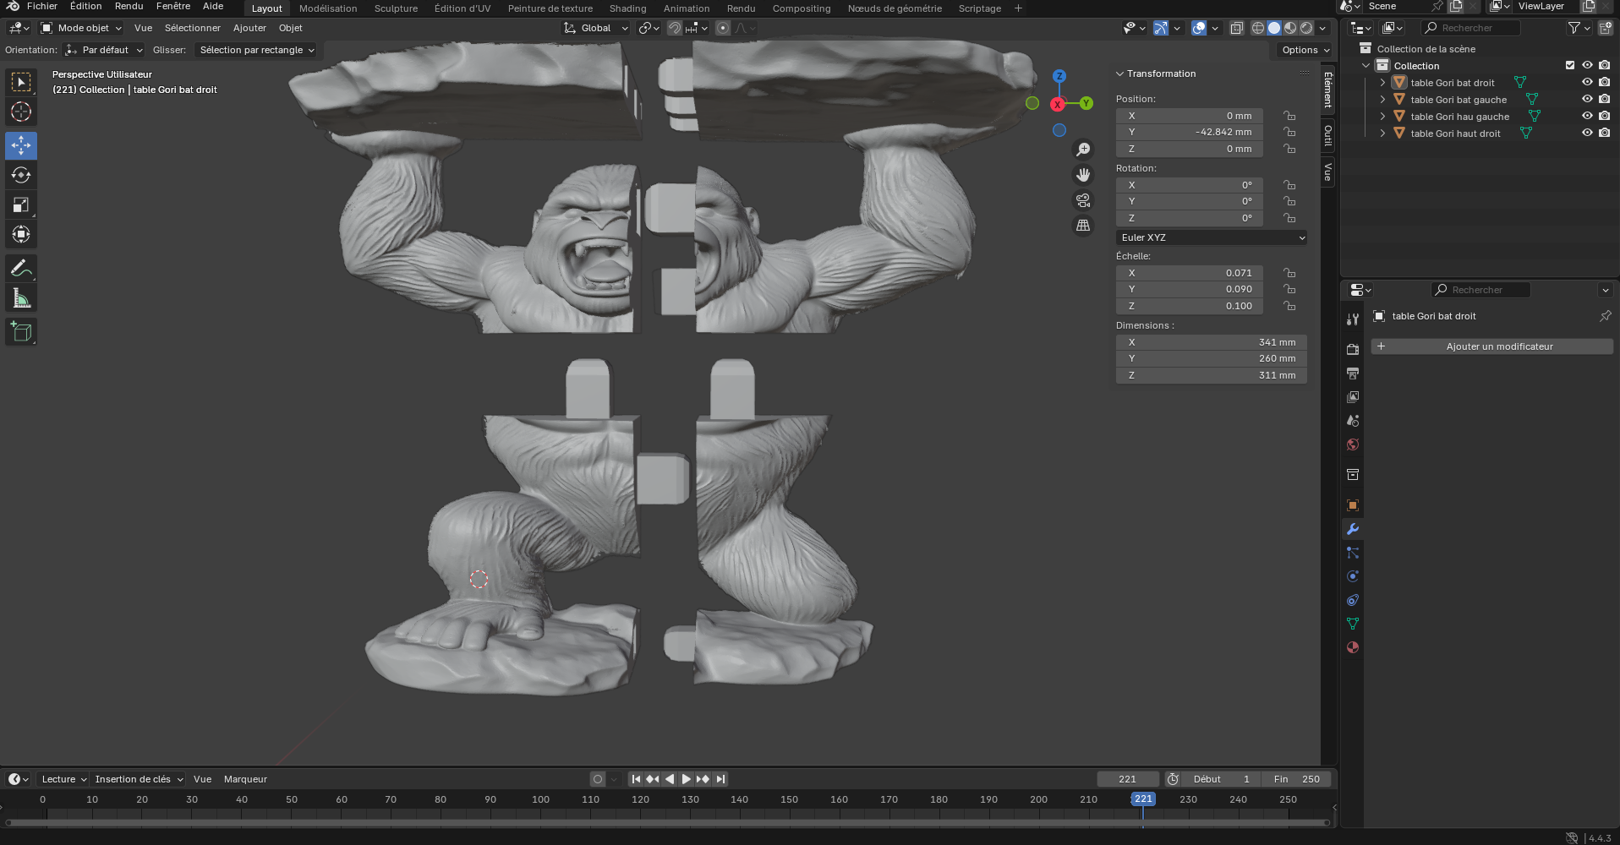Viewport: 1620px width, 845px height.
Task: Open the Euler XYZ rotation mode dropdown
Action: (x=1211, y=237)
